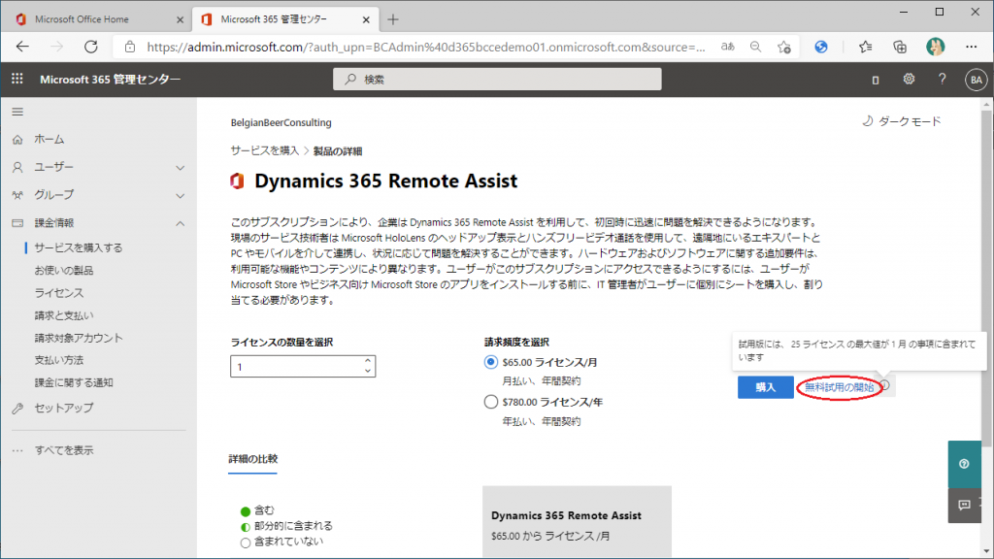
Task: Click the blue browser extension icon
Action: pyautogui.click(x=821, y=47)
